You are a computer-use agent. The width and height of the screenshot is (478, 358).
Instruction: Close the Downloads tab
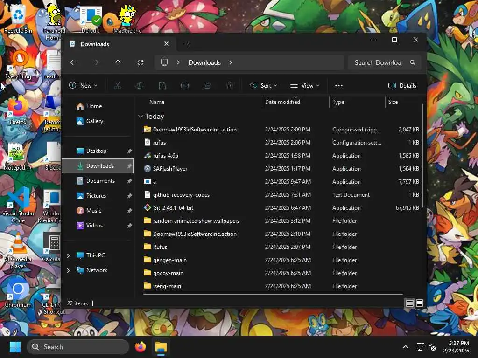(x=167, y=44)
